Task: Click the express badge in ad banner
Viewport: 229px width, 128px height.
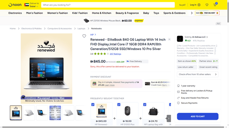Action: (x=139, y=20)
